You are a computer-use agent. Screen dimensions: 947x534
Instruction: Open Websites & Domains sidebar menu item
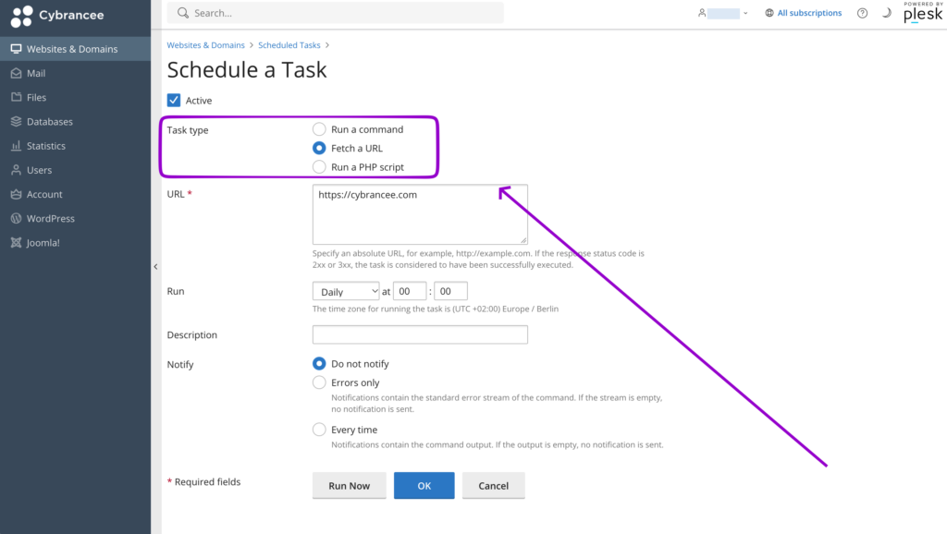(x=76, y=49)
